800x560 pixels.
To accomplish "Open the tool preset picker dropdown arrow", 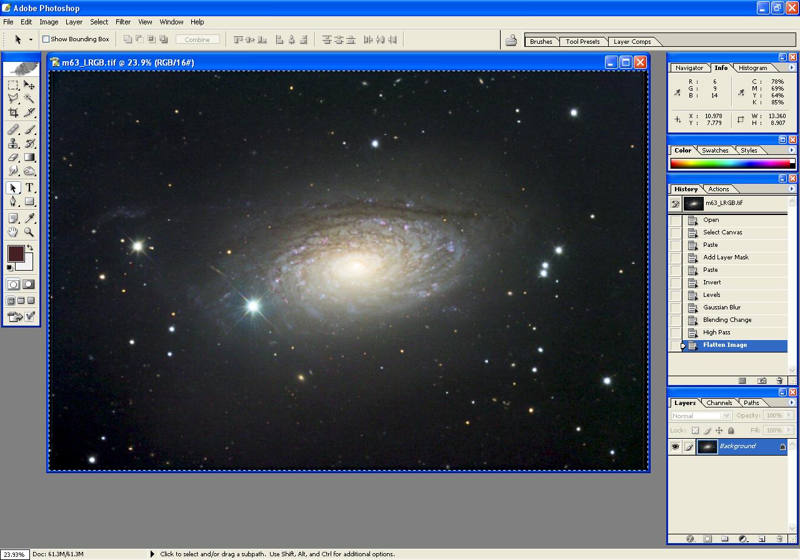I will point(31,39).
